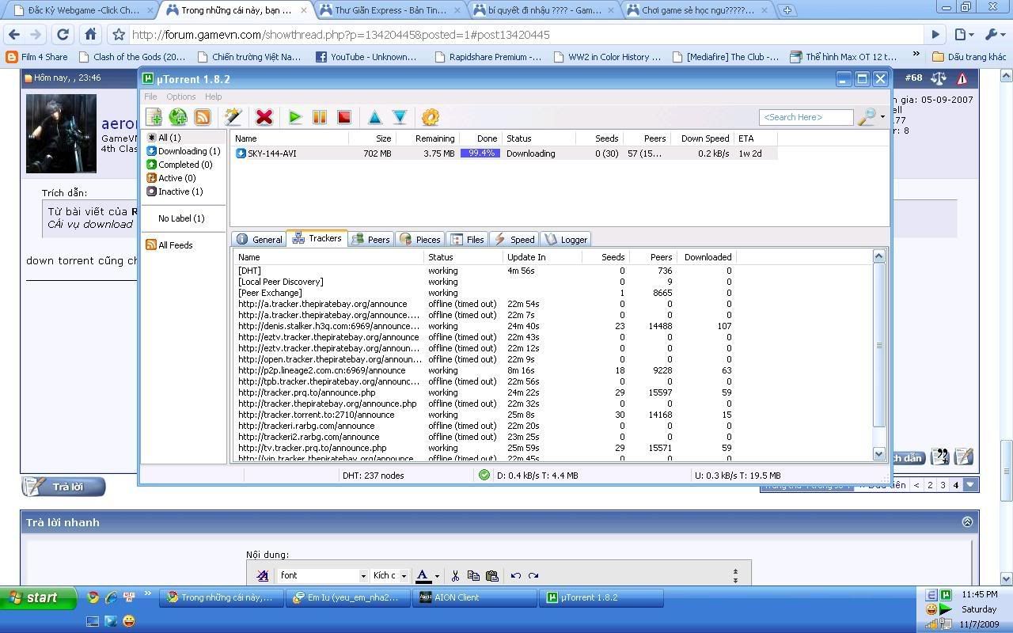
Task: Click browser Back arrow button
Action: 14,35
